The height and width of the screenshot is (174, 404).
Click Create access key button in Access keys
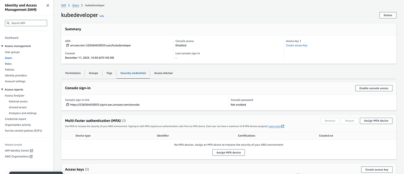[377, 170]
